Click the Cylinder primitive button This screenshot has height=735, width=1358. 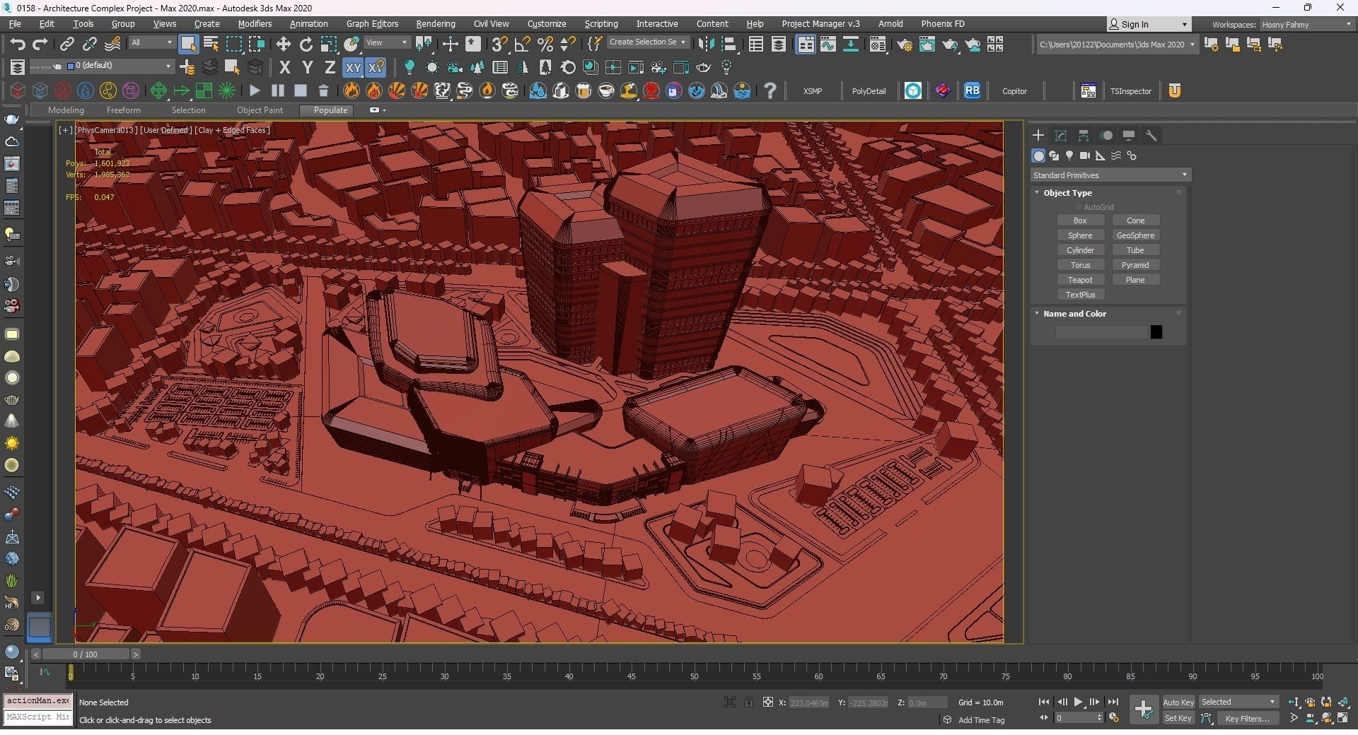[1080, 250]
